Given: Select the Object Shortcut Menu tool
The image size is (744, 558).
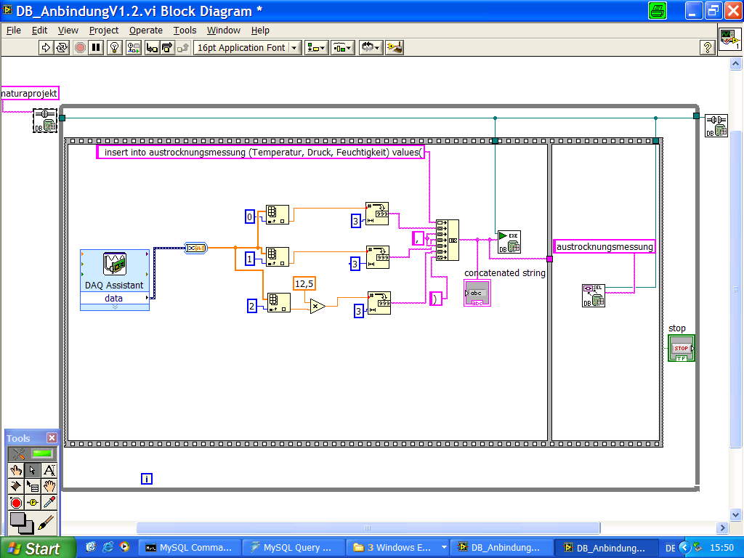Looking at the screenshot, I should coord(32,486).
